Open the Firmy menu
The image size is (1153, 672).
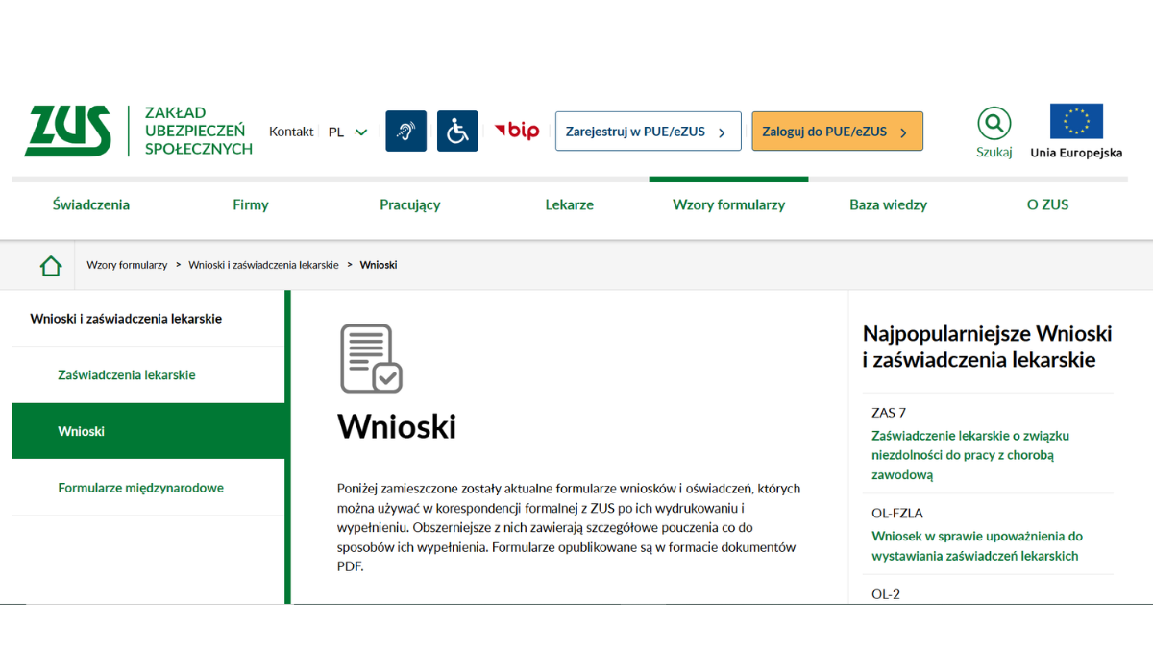(251, 204)
